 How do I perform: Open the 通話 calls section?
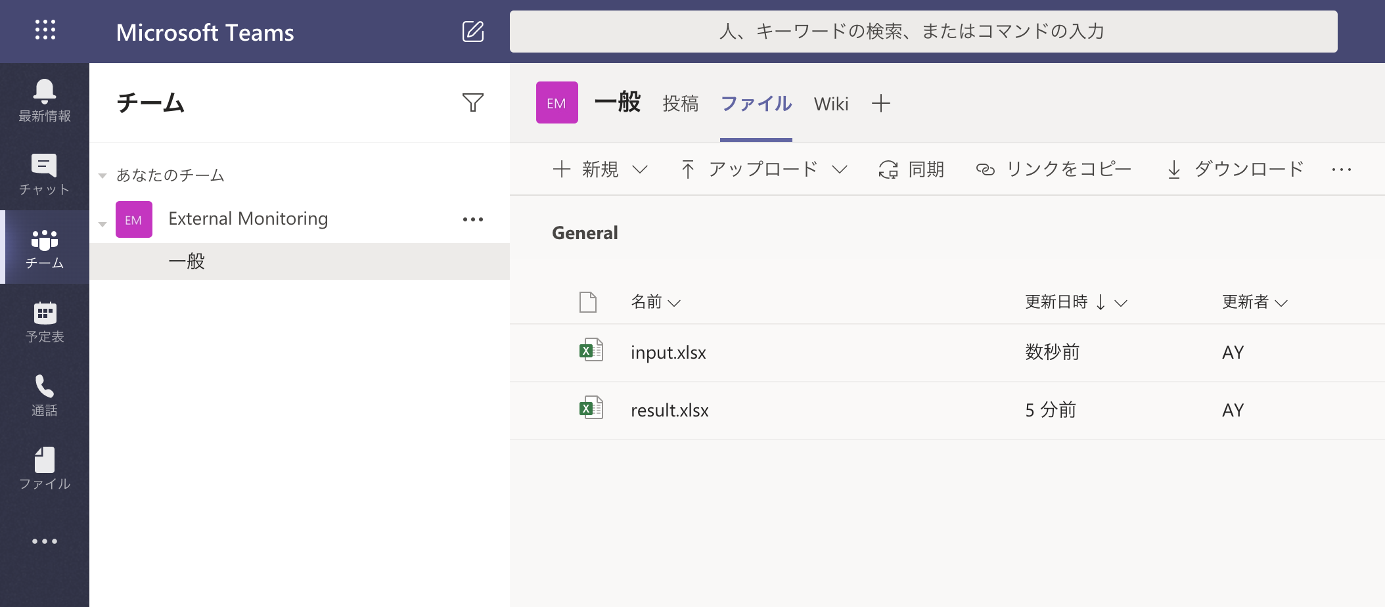[x=45, y=395]
